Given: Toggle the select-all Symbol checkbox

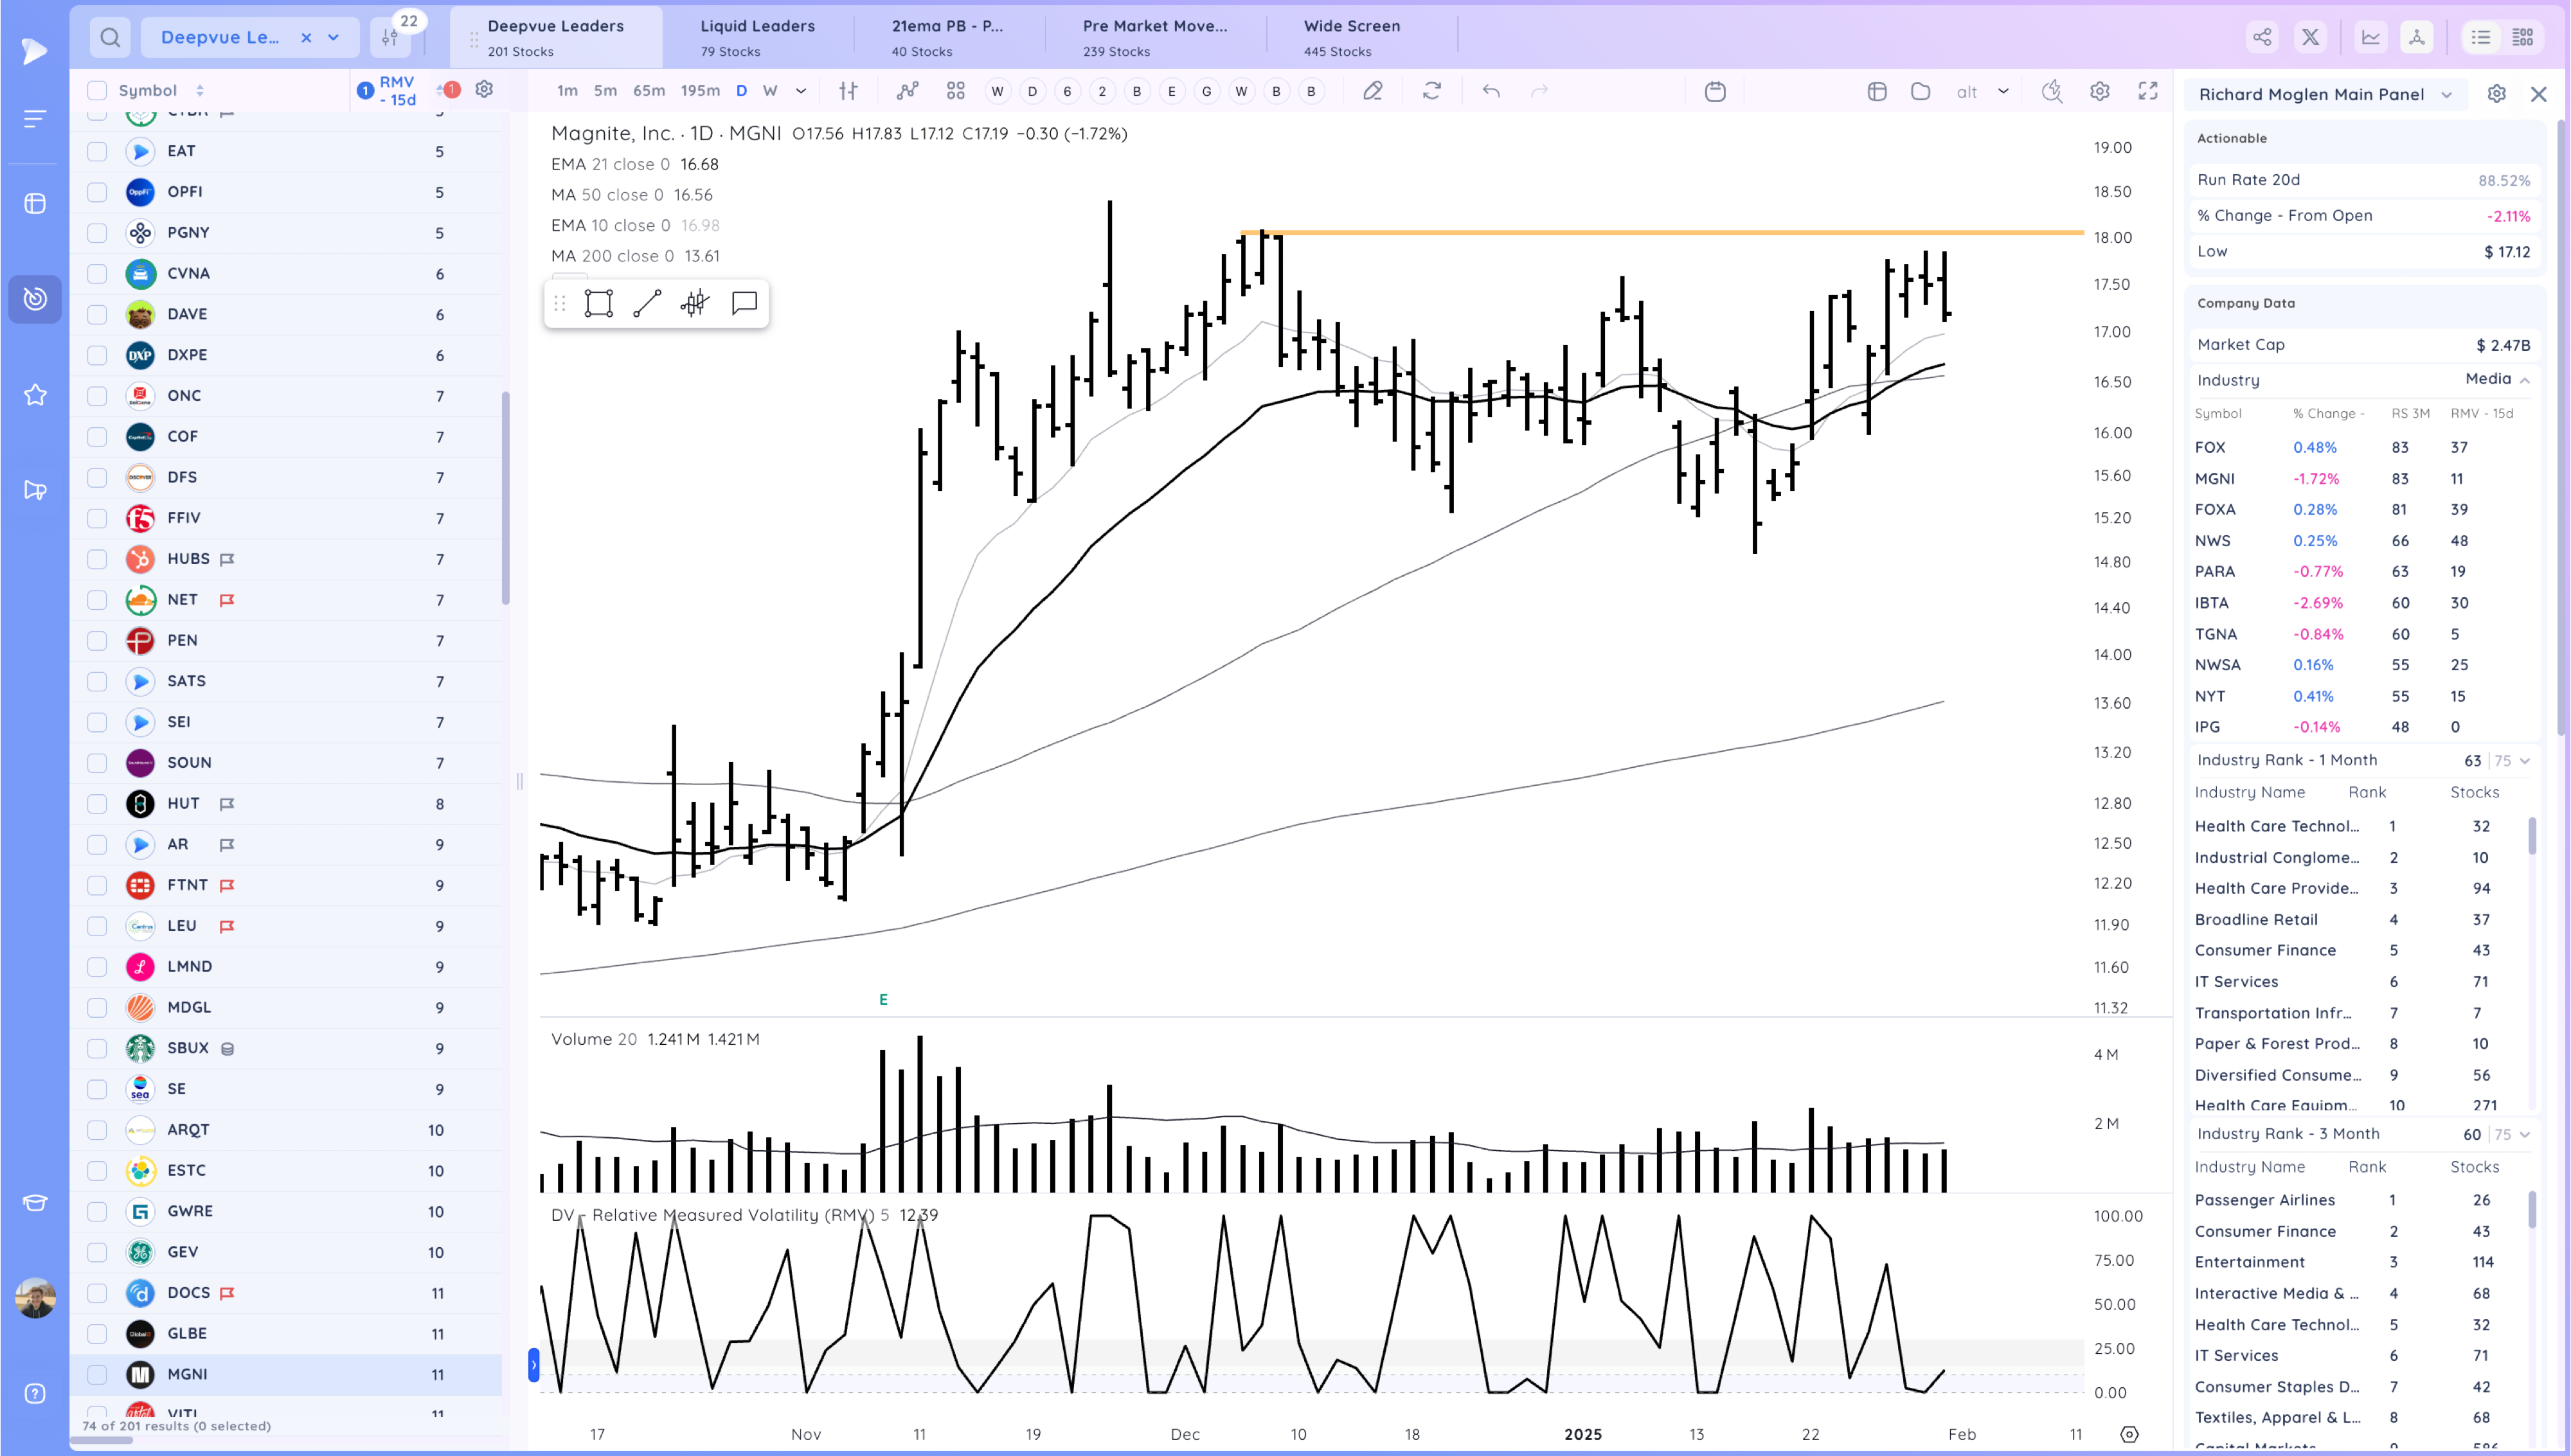Looking at the screenshot, I should click(x=97, y=90).
